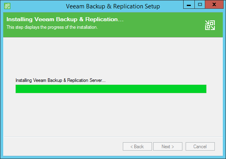The width and height of the screenshot is (226, 159).
Task: Click blank footer area left of Back button
Action: (x=62, y=147)
